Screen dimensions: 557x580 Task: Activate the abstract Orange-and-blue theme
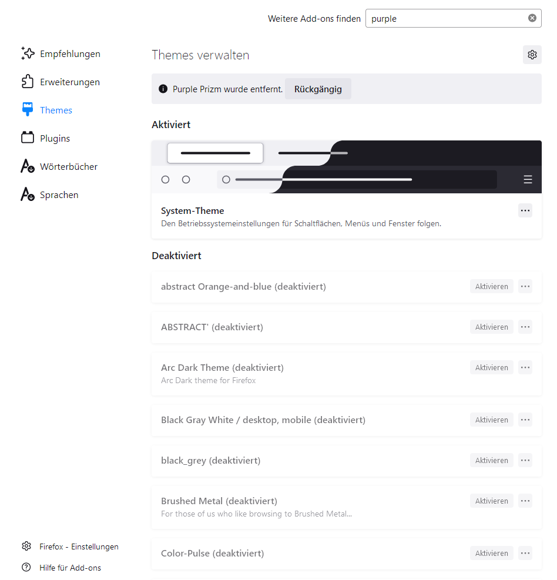pyautogui.click(x=491, y=286)
